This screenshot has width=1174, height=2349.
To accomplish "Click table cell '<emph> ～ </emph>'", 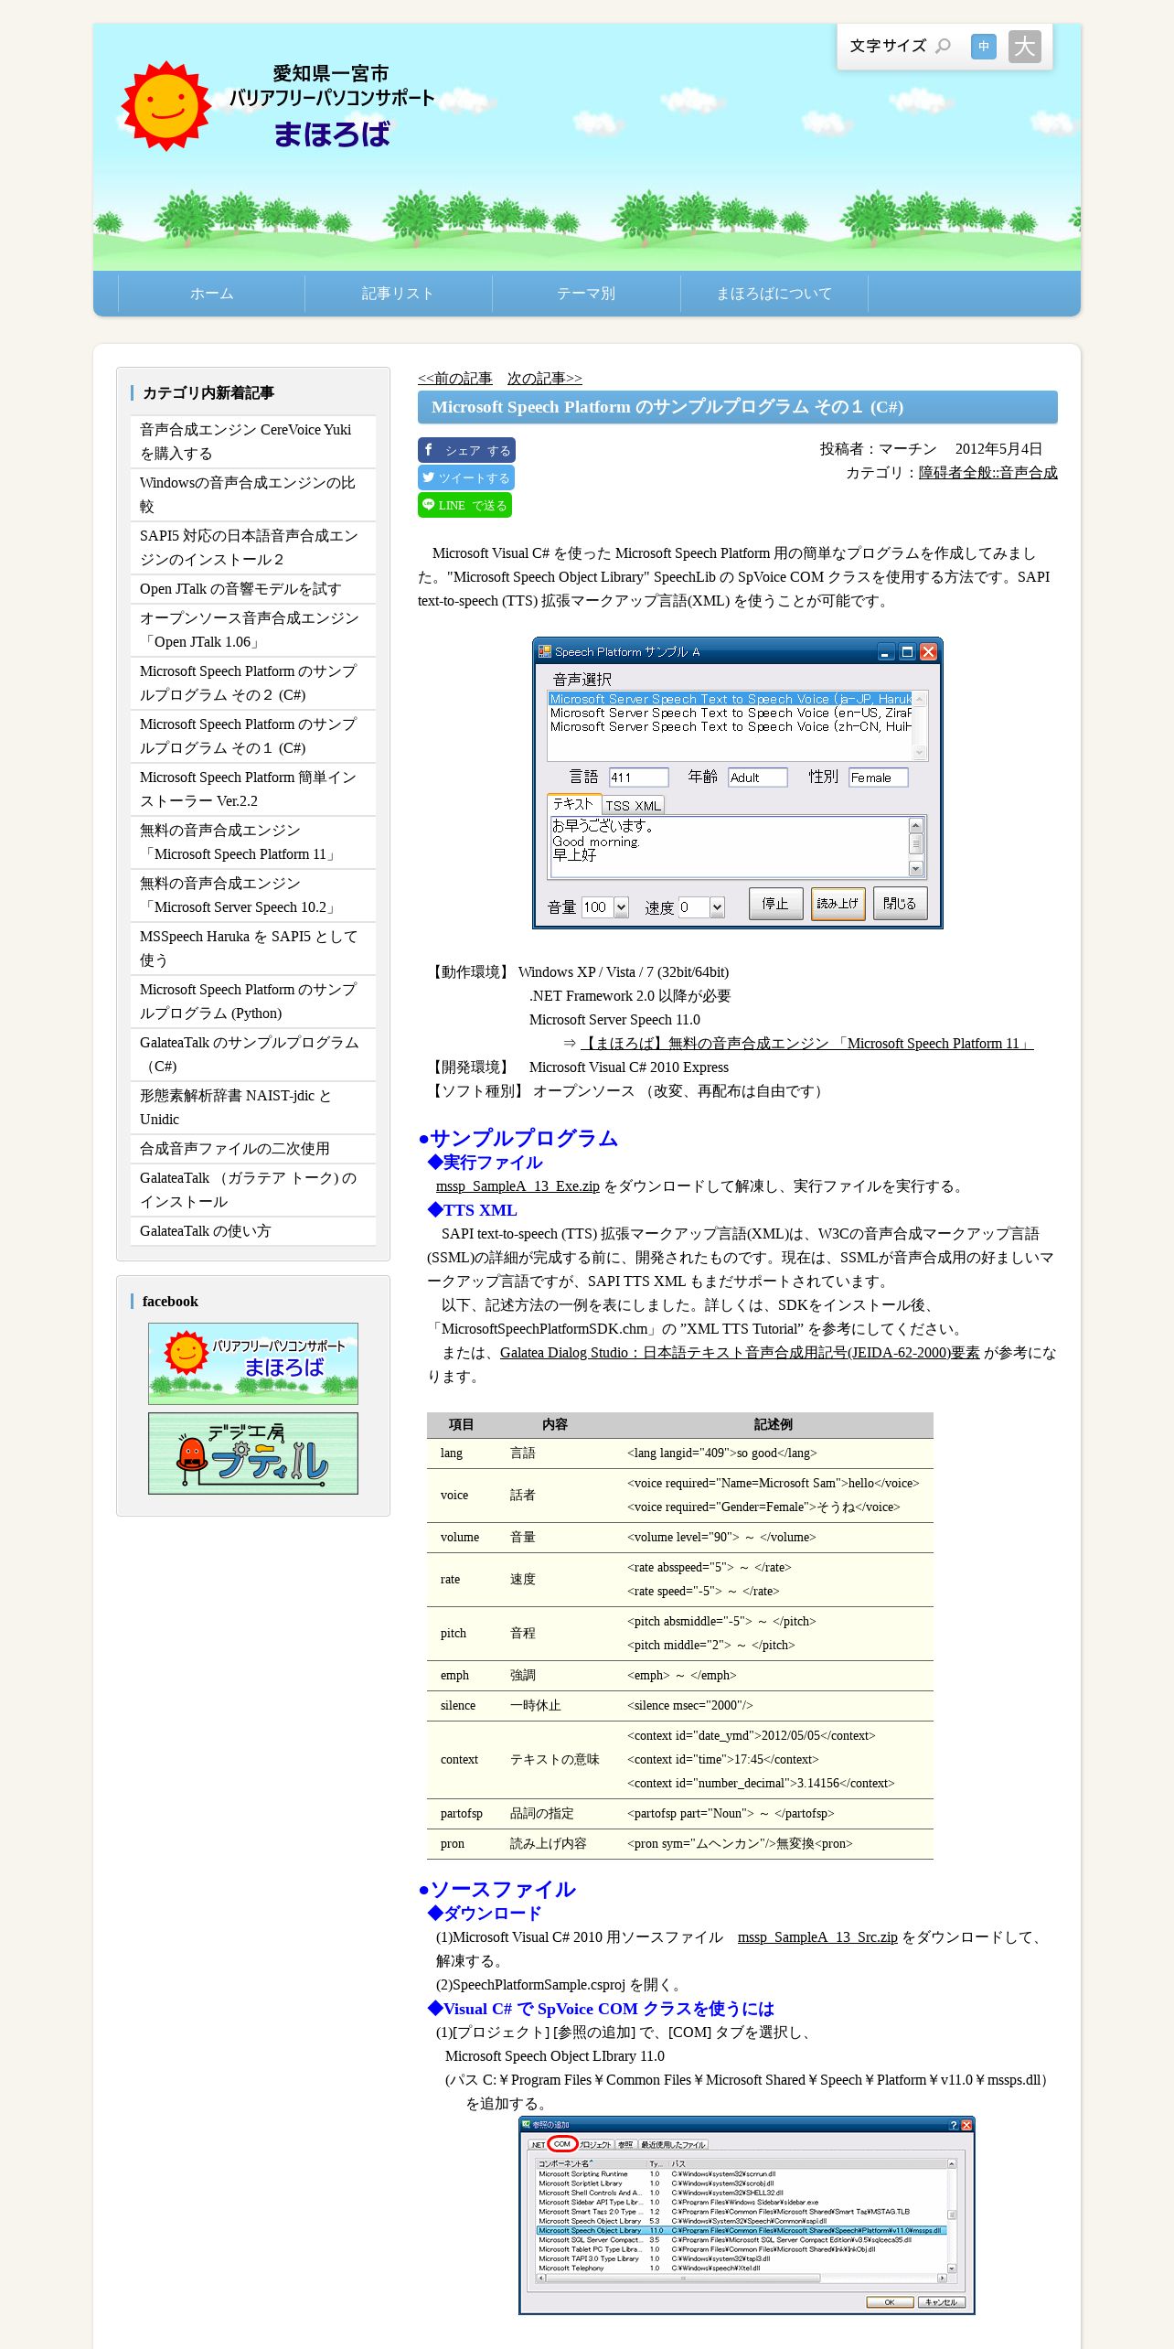I will [x=682, y=1676].
